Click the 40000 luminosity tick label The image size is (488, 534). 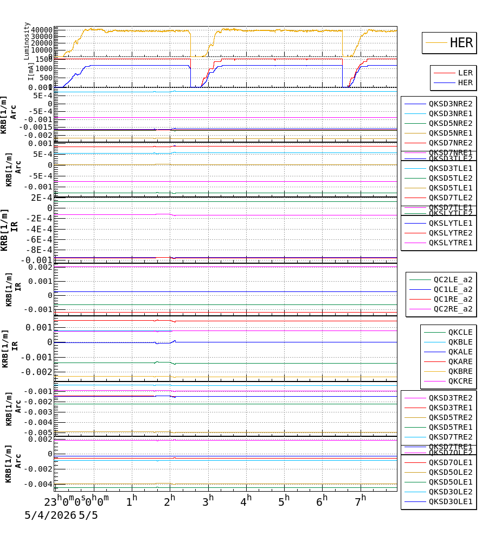click(x=42, y=30)
